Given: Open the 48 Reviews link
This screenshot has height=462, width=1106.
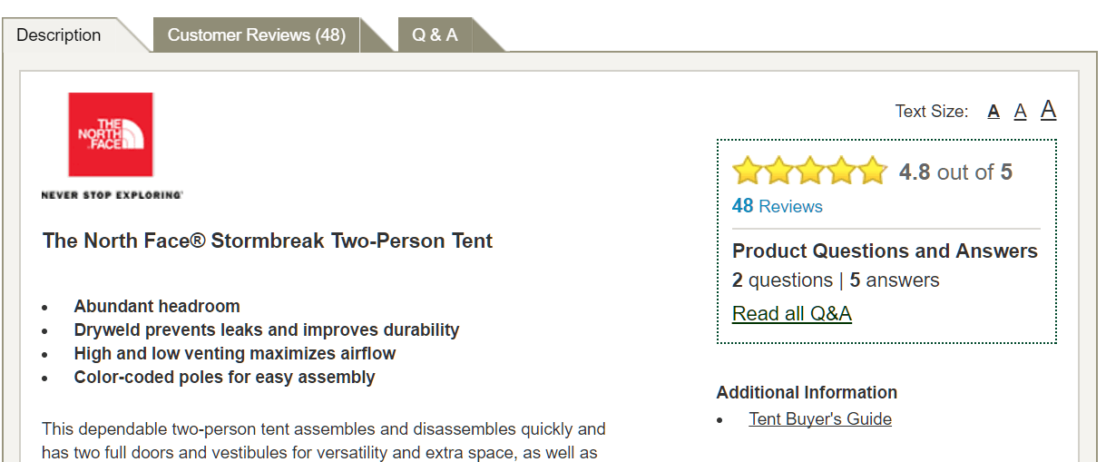Looking at the screenshot, I should [x=778, y=206].
